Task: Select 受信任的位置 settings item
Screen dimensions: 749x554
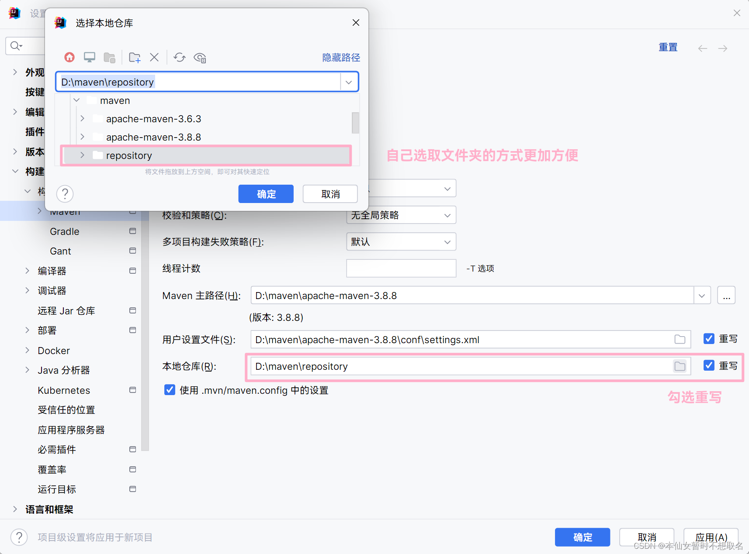Action: pos(66,410)
